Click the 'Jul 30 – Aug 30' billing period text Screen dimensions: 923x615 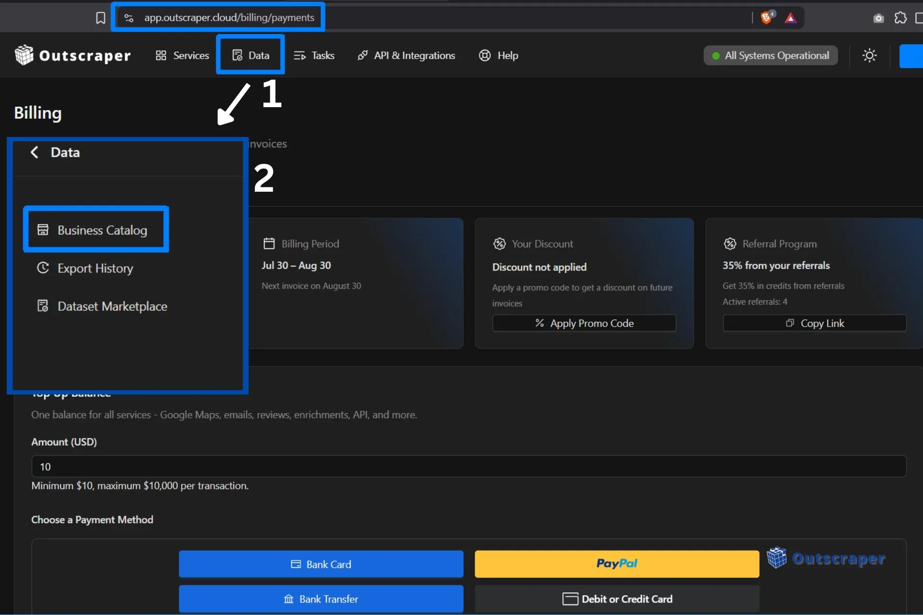tap(296, 265)
